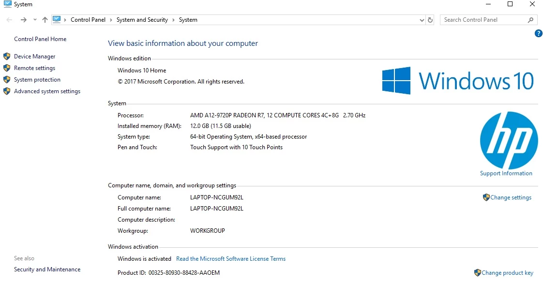Viewport: 543px width, 282px height.
Task: Minimize the System window
Action: [x=488, y=4]
